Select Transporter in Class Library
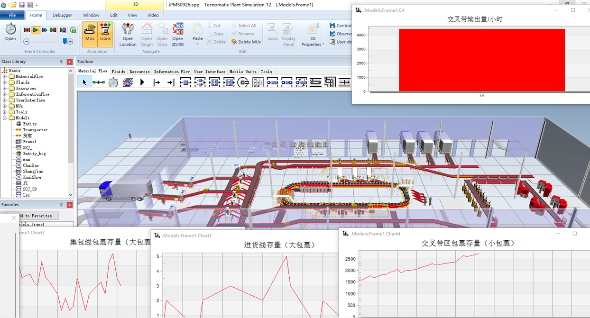Image resolution: width=590 pixels, height=318 pixels. pyautogui.click(x=35, y=130)
